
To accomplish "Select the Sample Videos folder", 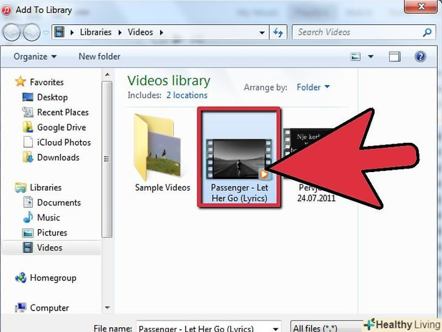I will tap(162, 153).
